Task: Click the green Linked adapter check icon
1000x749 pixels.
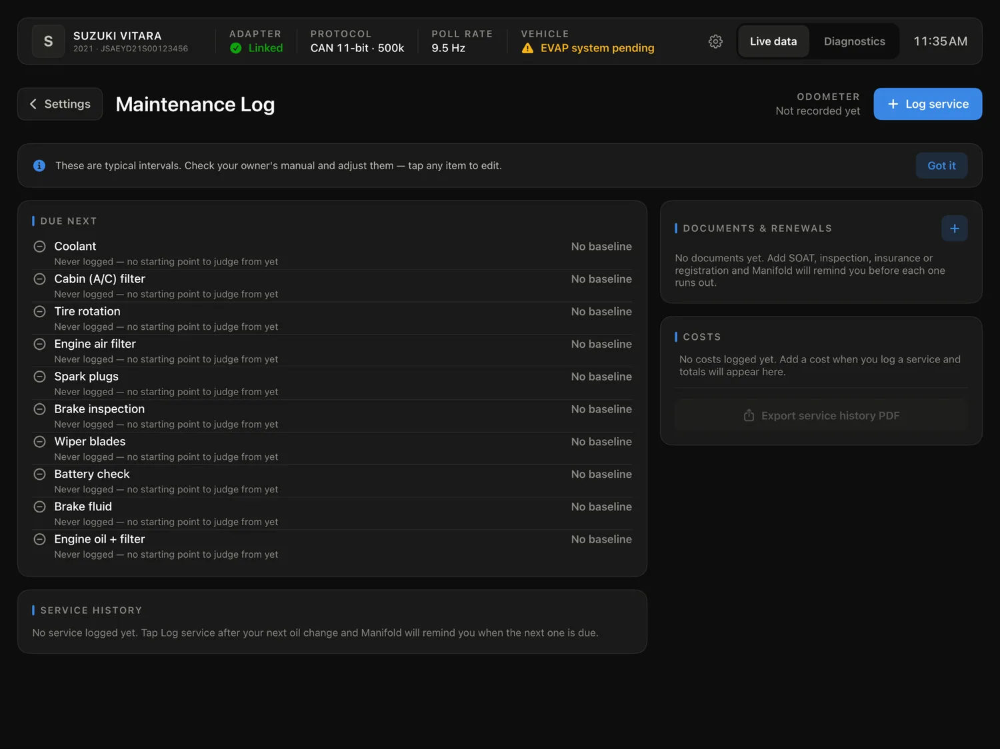Action: [x=235, y=48]
